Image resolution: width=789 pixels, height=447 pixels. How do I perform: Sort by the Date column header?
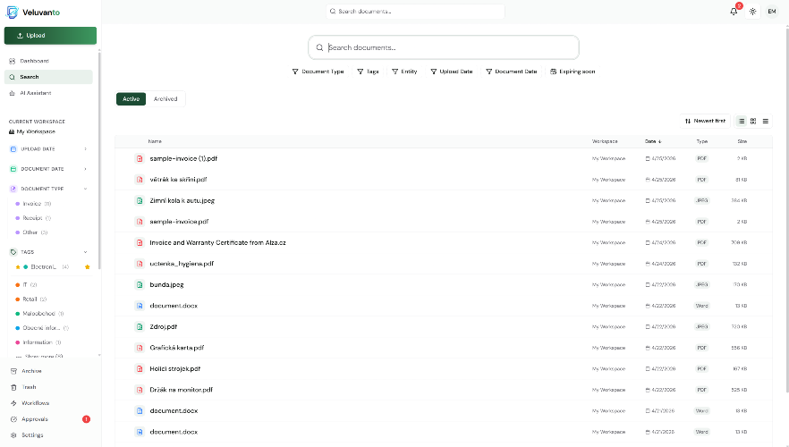pos(653,141)
